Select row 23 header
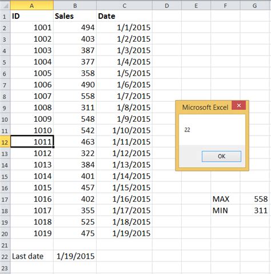The image size is (271, 274). pos(5,268)
